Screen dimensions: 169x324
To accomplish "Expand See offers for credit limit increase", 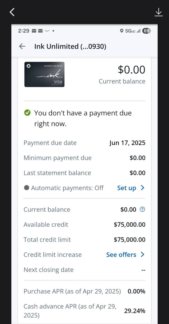I will (x=142, y=254).
